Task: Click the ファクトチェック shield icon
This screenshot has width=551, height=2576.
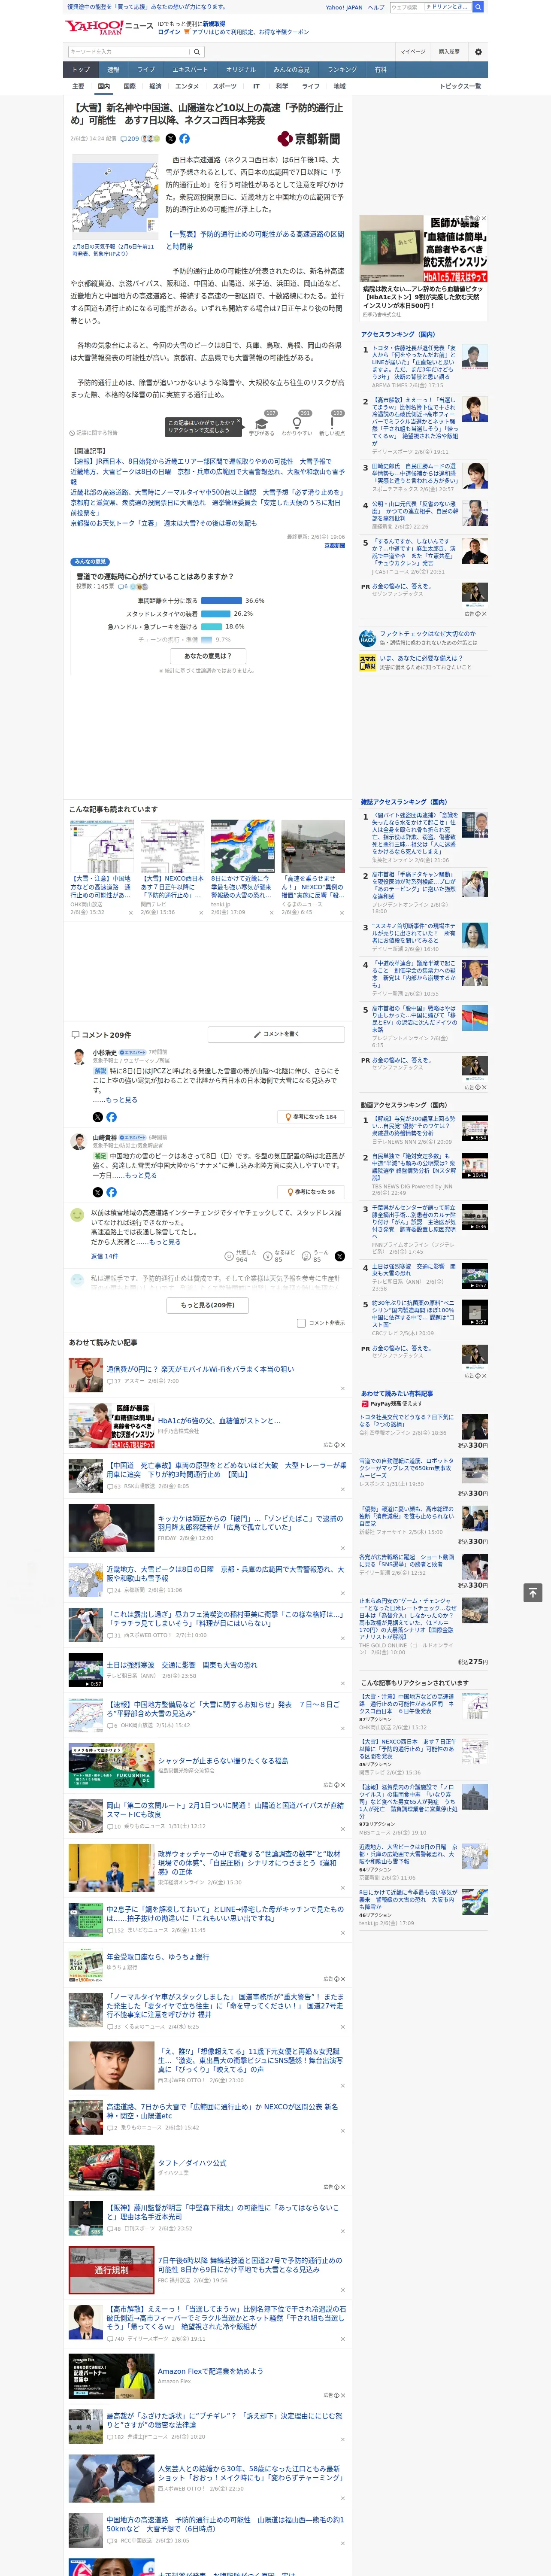Action: click(368, 638)
